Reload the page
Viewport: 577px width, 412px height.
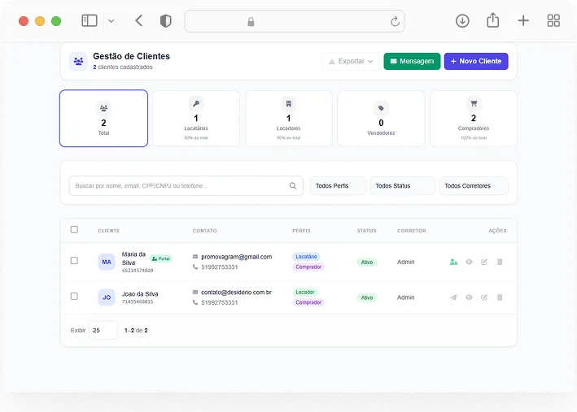395,21
